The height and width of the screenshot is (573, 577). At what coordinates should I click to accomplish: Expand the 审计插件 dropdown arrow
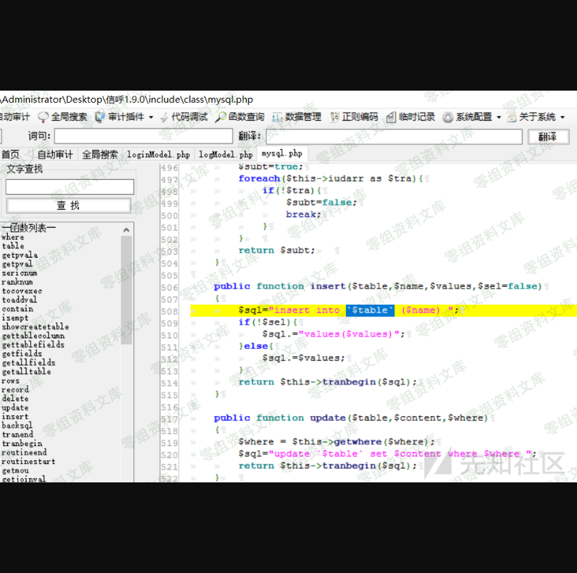(151, 118)
